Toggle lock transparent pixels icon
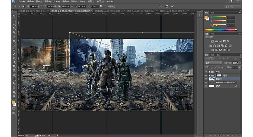This screenshot has width=253, height=137. (x=212, y=68)
